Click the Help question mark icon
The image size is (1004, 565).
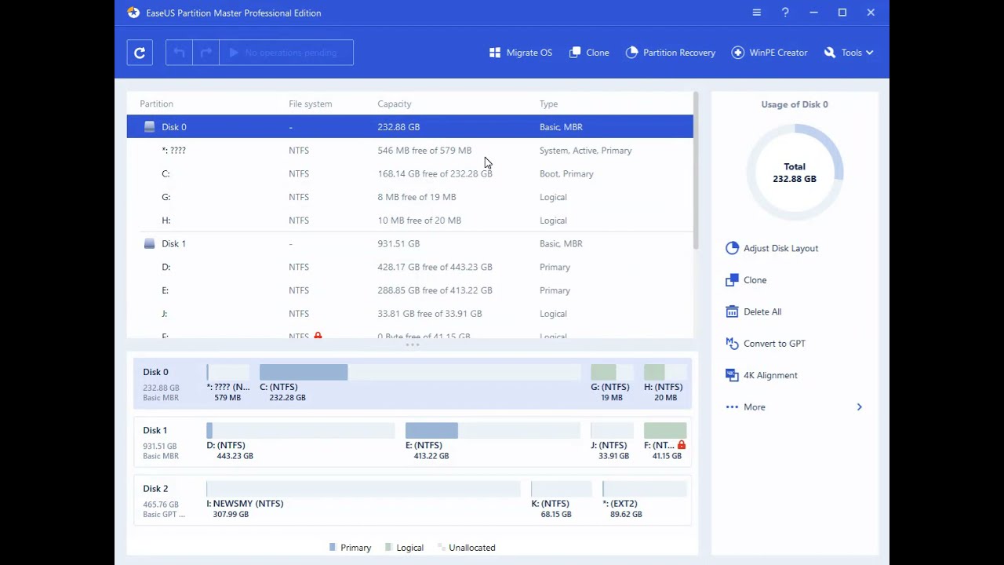click(785, 13)
